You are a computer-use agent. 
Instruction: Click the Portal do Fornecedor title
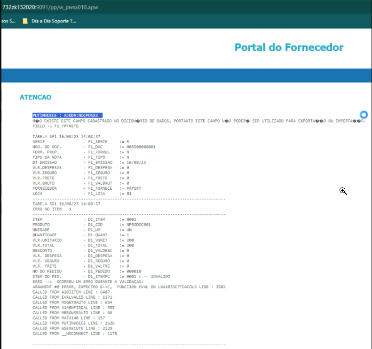(289, 47)
